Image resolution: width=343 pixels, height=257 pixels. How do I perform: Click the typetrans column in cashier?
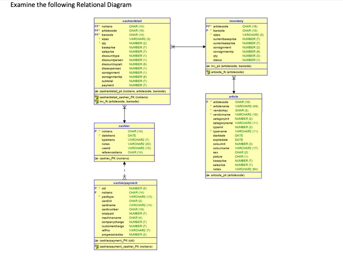(x=108, y=140)
